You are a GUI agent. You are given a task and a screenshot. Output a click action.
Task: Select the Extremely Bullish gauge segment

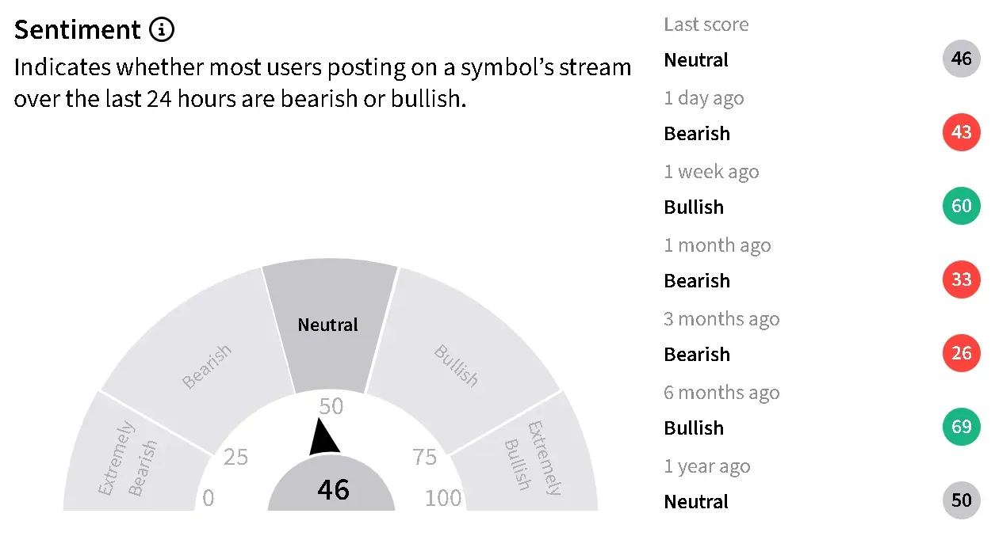click(531, 459)
